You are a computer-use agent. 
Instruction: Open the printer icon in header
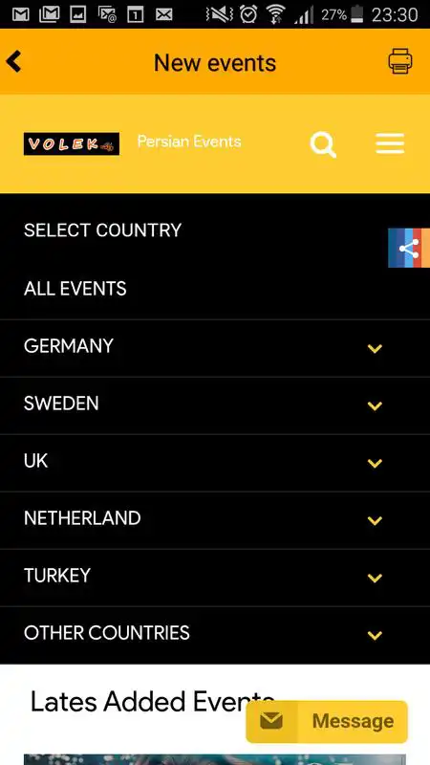click(x=400, y=61)
